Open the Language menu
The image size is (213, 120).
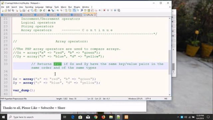click(x=39, y=7)
